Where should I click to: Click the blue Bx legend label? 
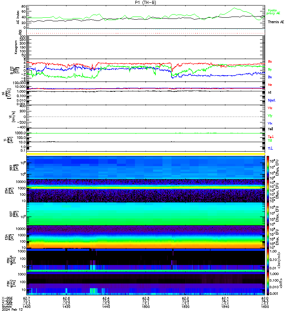(270, 77)
